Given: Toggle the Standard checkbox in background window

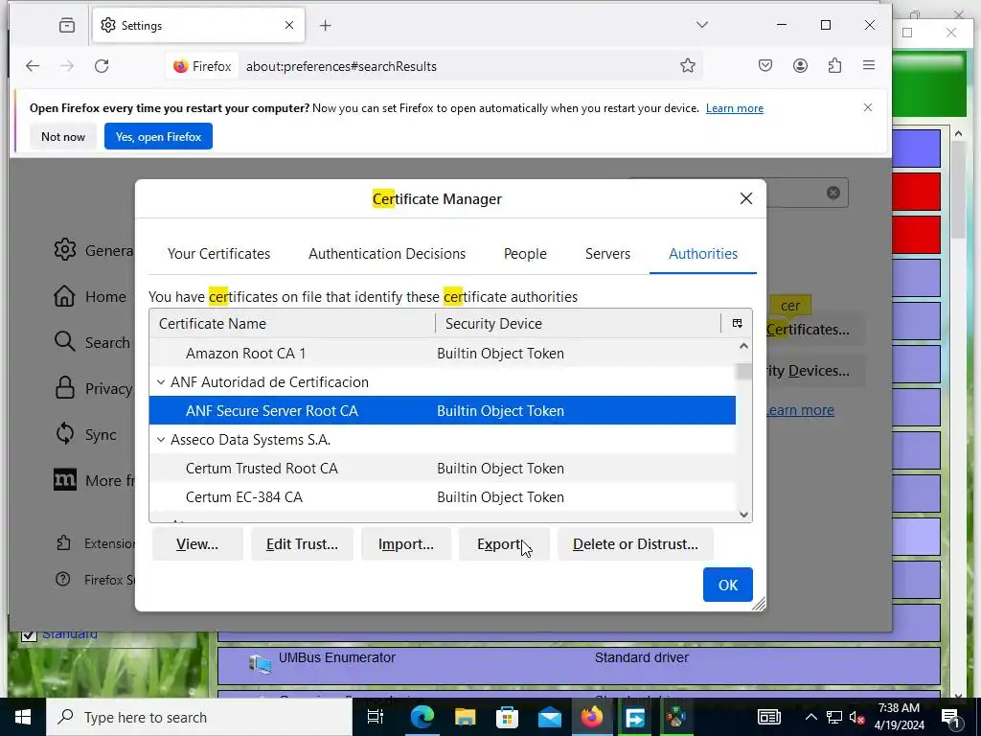Looking at the screenshot, I should (x=29, y=635).
